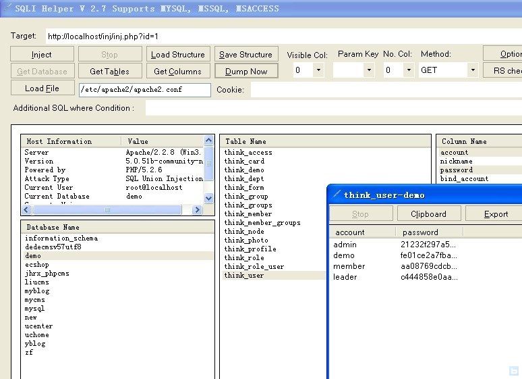This screenshot has width=522, height=379.
Task: Click the Load File button
Action: coord(42,88)
